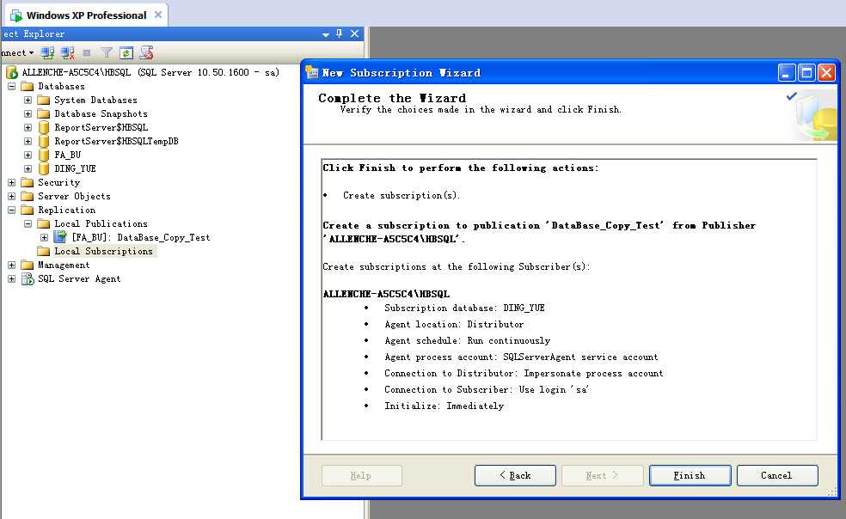Image resolution: width=846 pixels, height=519 pixels.
Task: Click the ReportServer$HBSQLTempDB database cylinder icon
Action: 44,141
